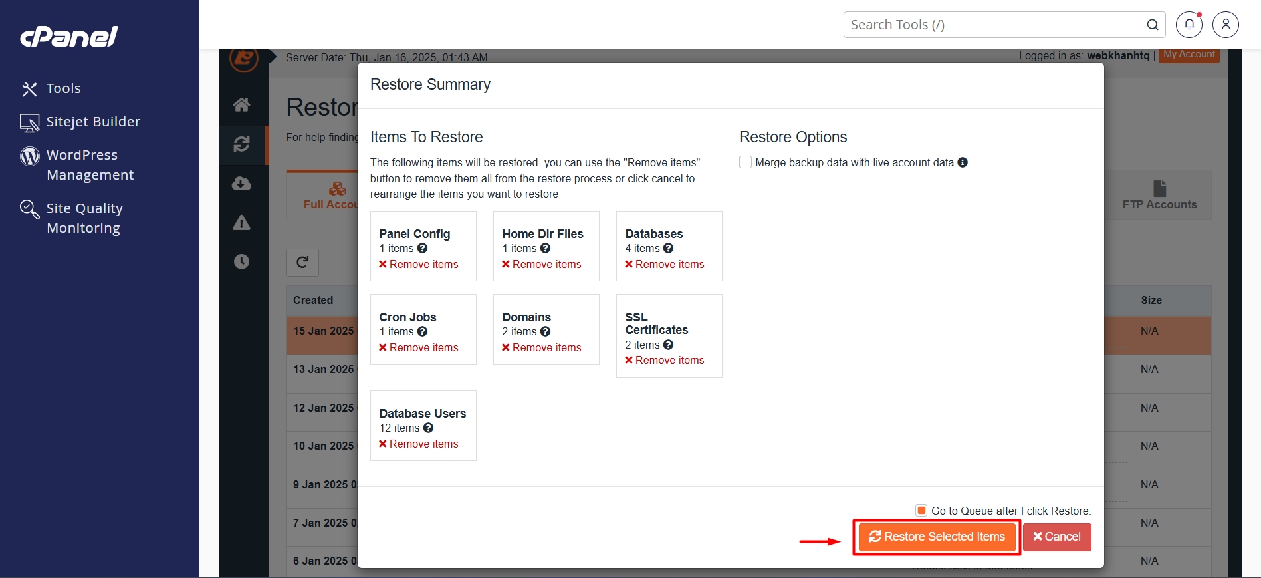Open Tools in the cPanel sidebar
The height and width of the screenshot is (578, 1261).
[x=63, y=88]
